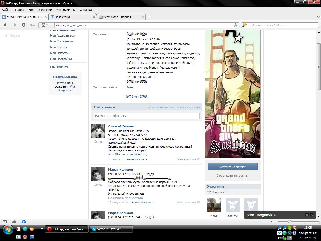The image size is (321, 241).
Task: Go forward using the browser forward arrow
Action: click(x=14, y=25)
